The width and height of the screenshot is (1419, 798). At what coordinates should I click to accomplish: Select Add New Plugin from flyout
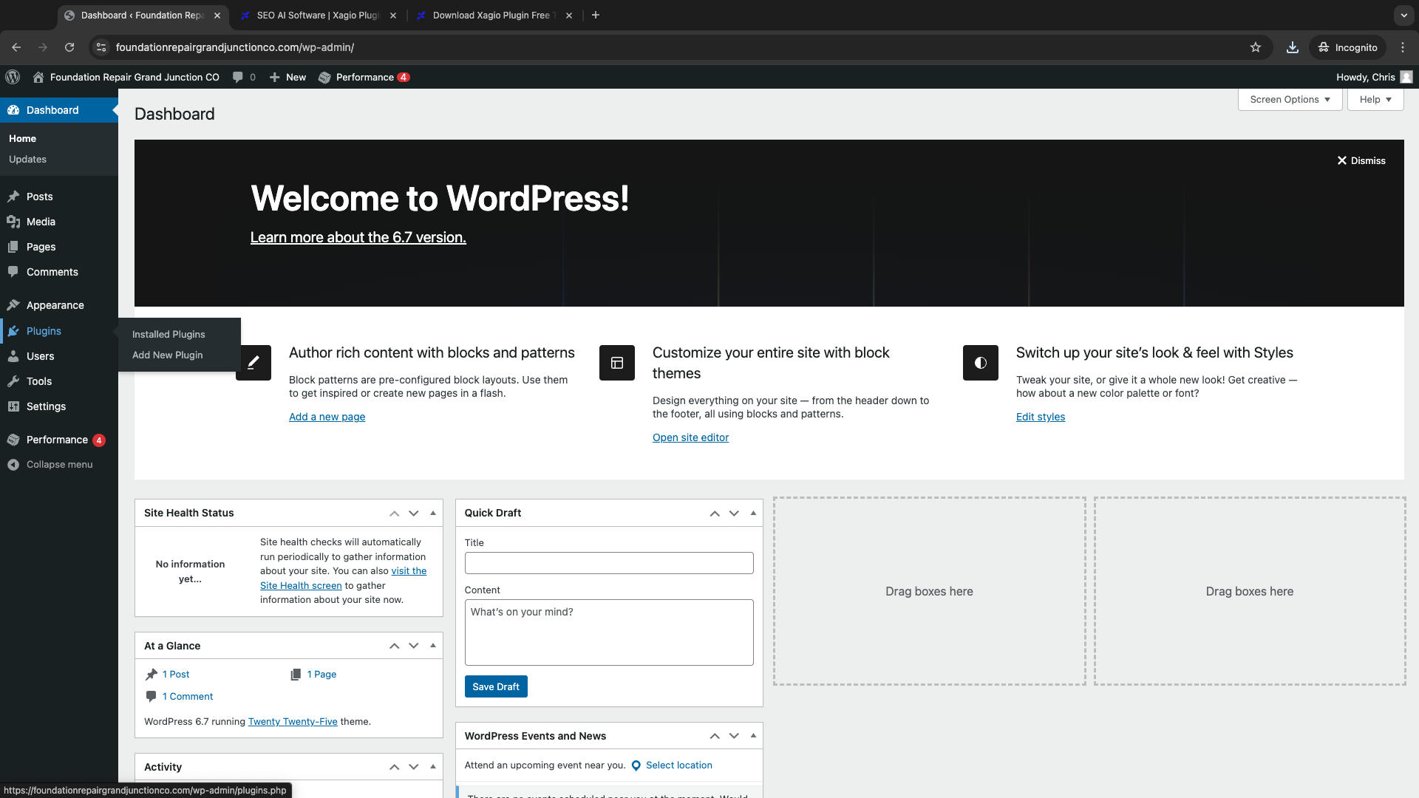167,355
